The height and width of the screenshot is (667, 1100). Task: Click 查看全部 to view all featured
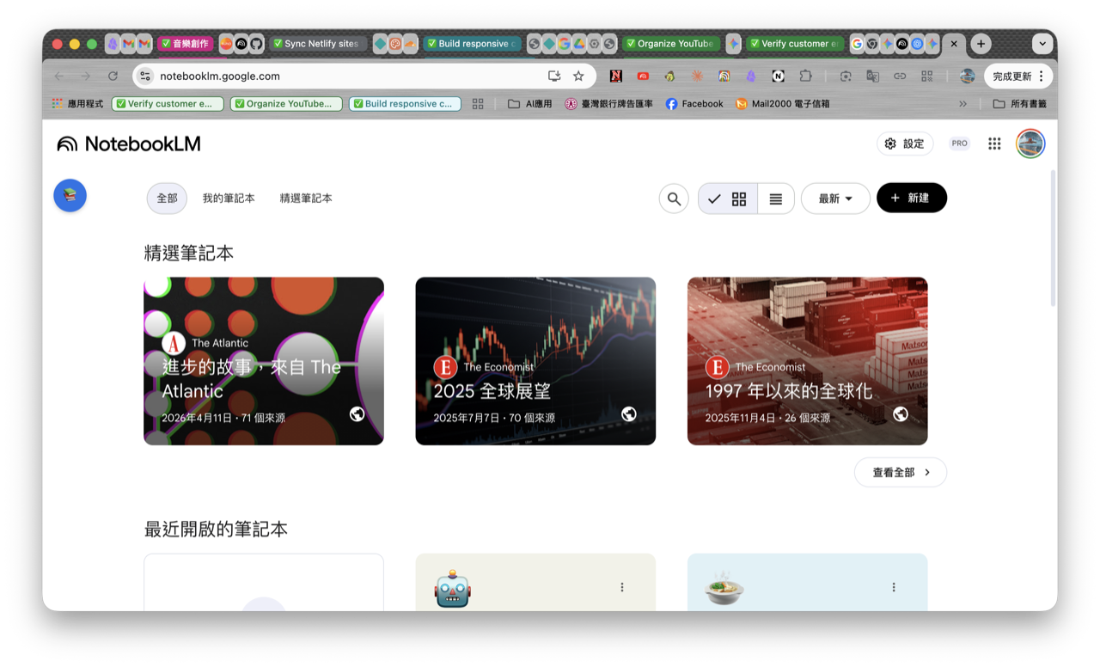pyautogui.click(x=901, y=472)
